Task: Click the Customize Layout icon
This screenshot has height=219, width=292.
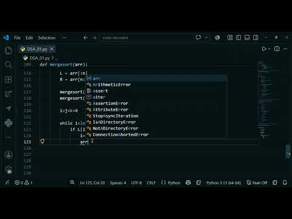Action: pyautogui.click(x=230, y=38)
